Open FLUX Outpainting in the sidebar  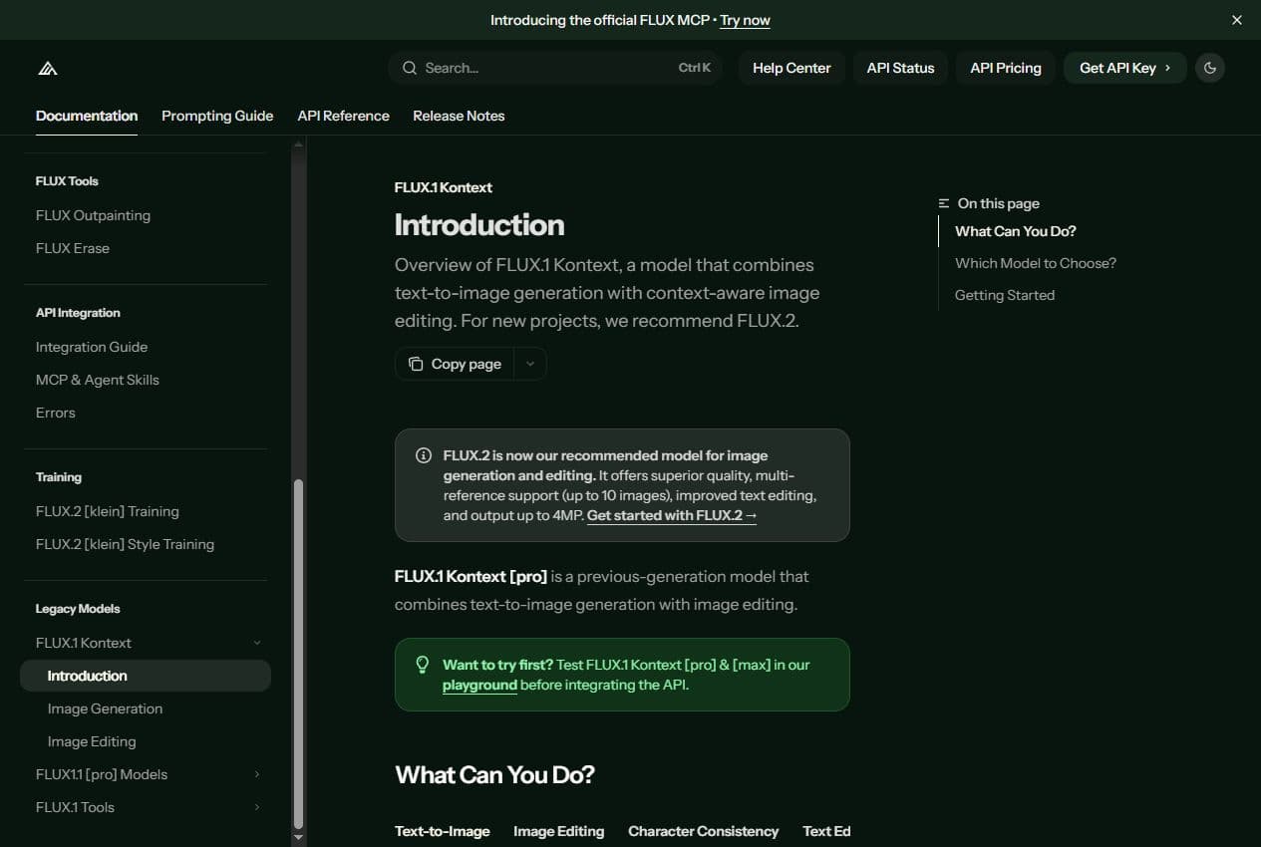[93, 215]
